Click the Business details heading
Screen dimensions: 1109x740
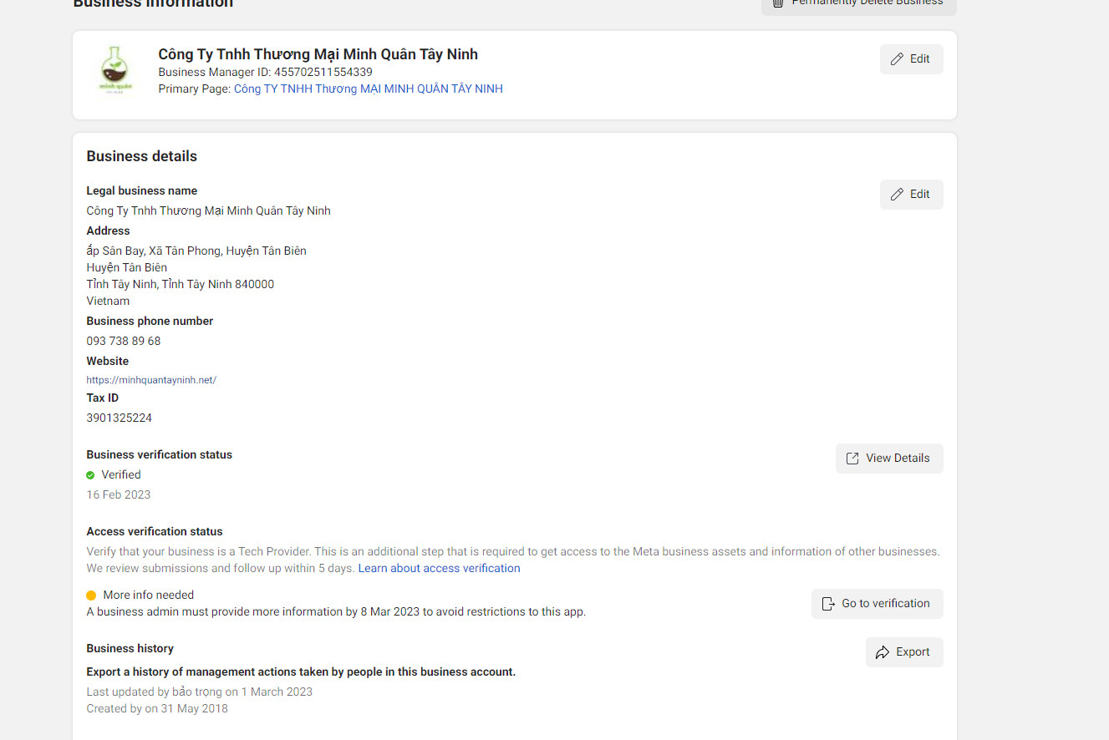[142, 156]
